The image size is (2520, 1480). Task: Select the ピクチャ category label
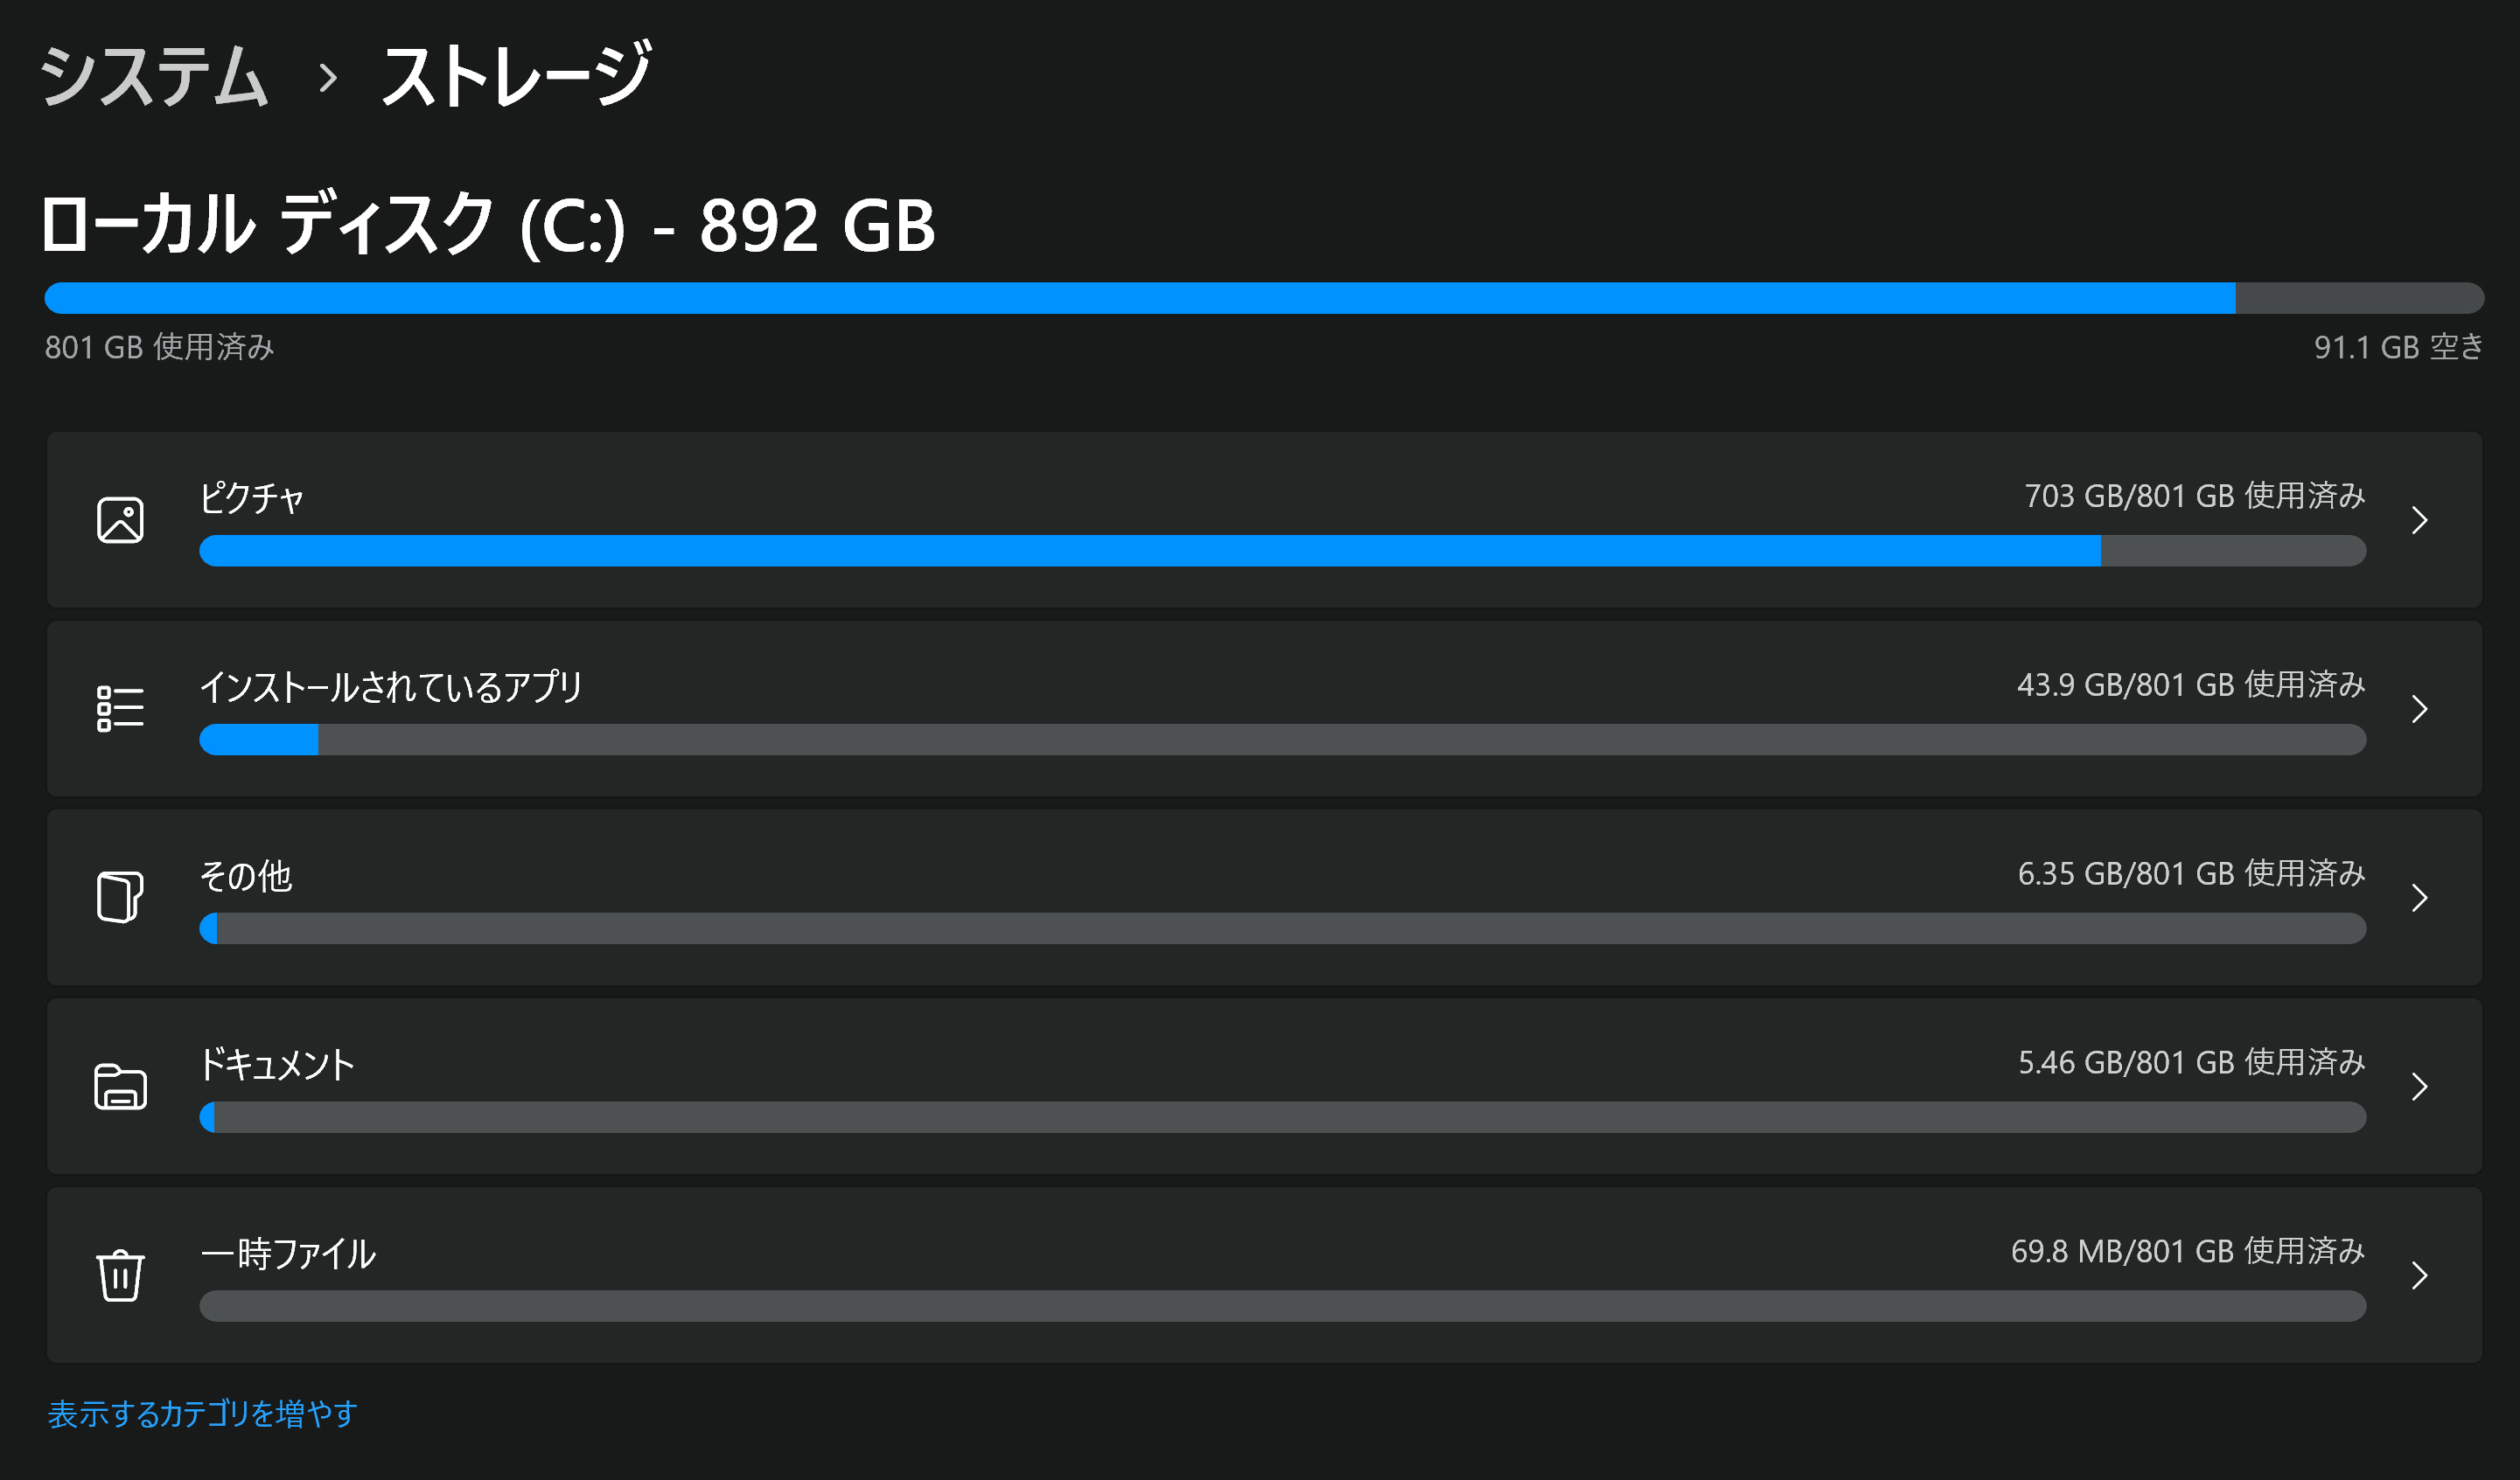pos(251,497)
